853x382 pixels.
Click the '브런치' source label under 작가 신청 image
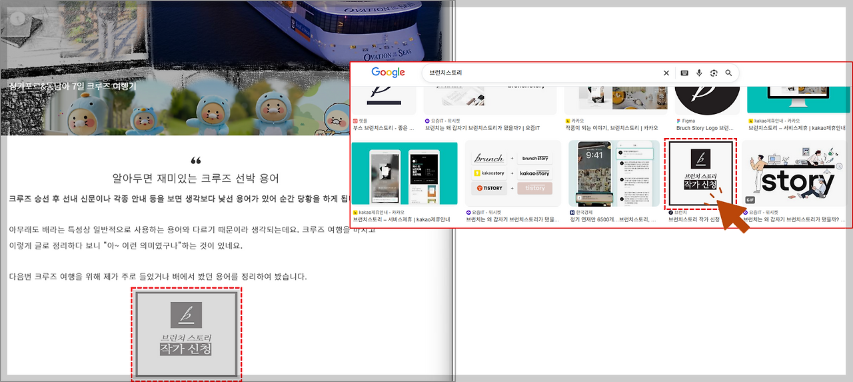(x=682, y=212)
